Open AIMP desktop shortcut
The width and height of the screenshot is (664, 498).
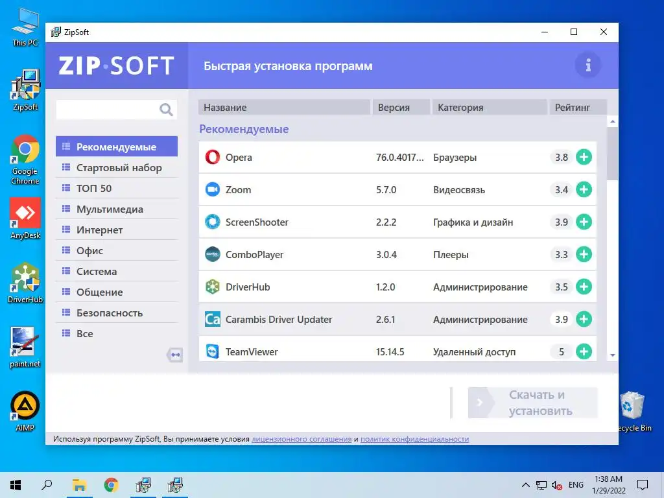click(25, 411)
